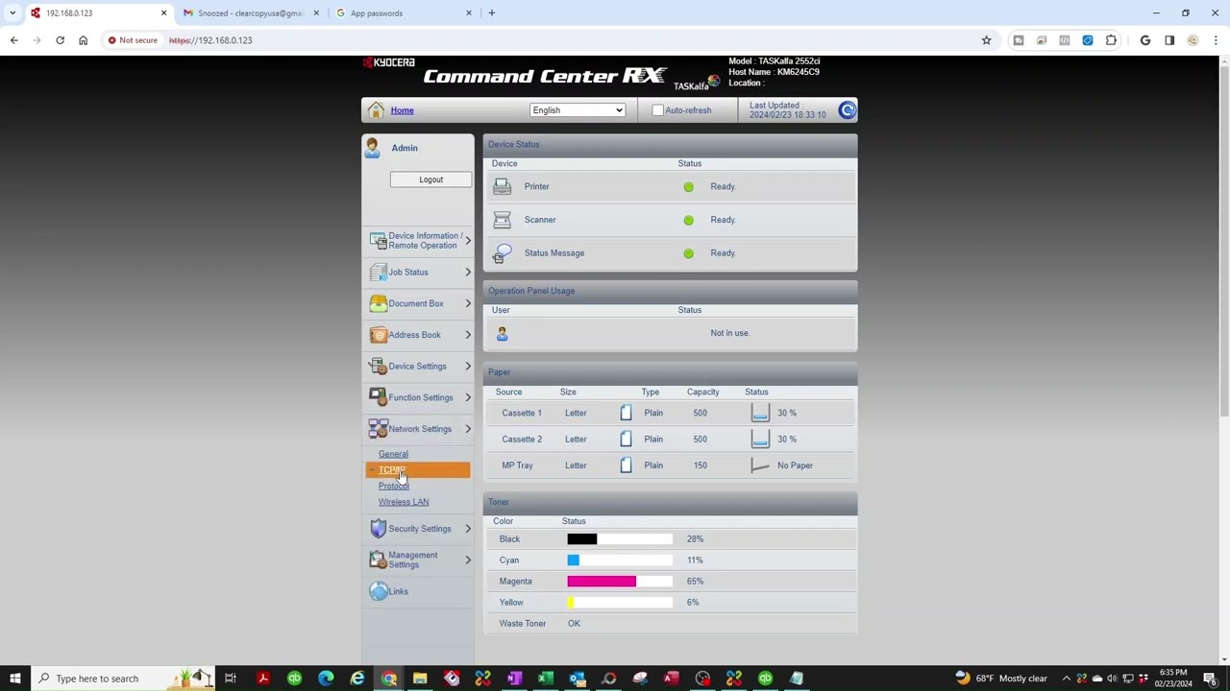Open the Security Settings menu label
Image resolution: width=1230 pixels, height=691 pixels.
click(420, 529)
